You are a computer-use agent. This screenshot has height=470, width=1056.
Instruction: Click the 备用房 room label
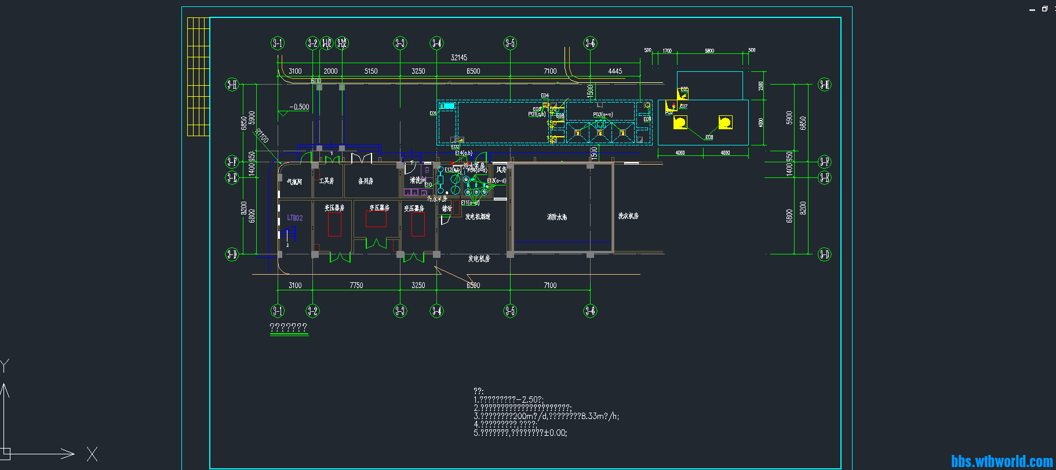pyautogui.click(x=366, y=181)
